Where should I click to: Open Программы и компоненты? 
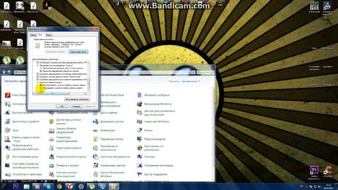click(106, 148)
